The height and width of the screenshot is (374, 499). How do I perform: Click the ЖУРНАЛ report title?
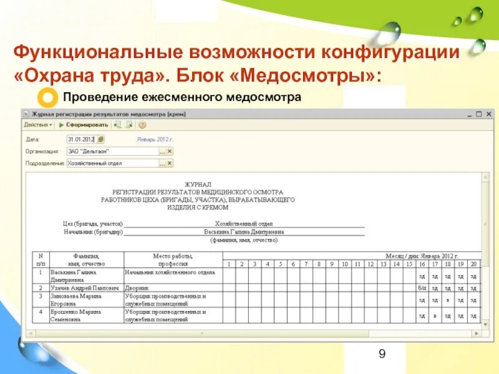198,185
